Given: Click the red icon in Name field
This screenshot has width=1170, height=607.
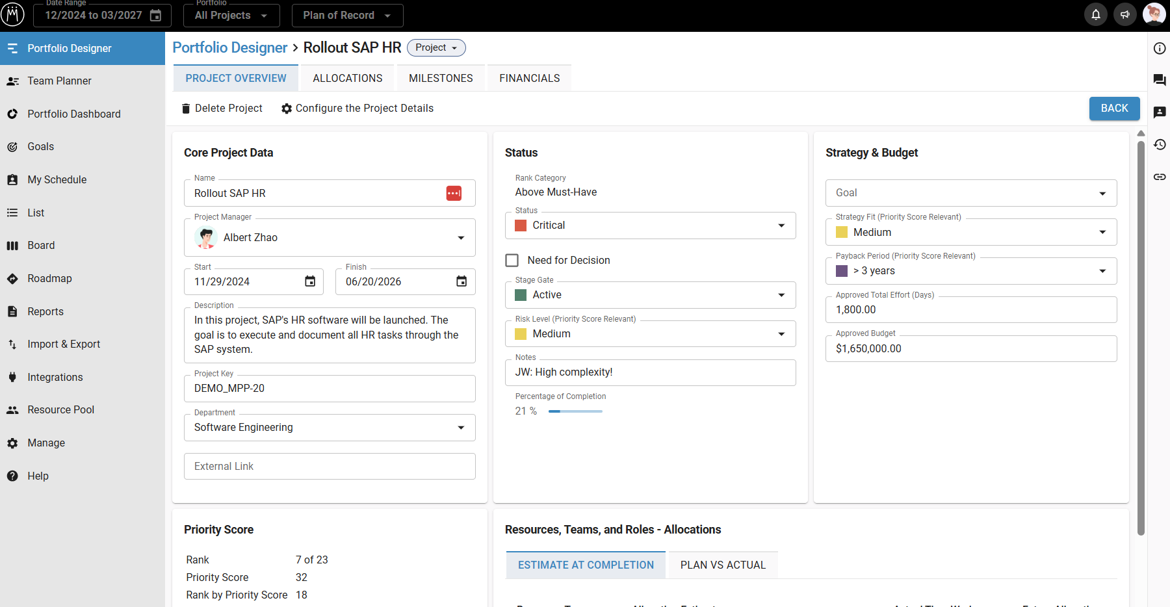Looking at the screenshot, I should click(x=454, y=193).
